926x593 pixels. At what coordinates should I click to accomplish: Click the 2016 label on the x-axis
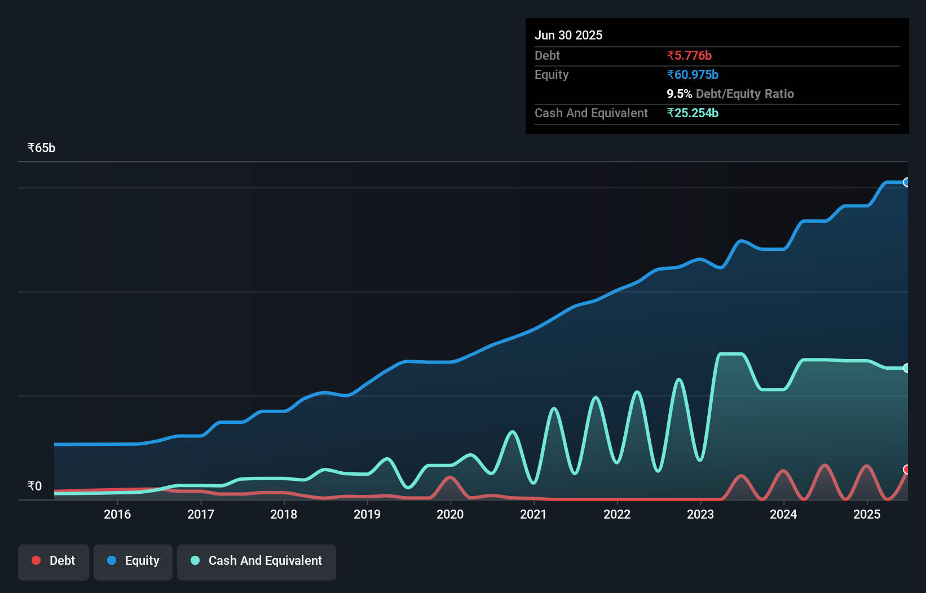click(x=117, y=514)
